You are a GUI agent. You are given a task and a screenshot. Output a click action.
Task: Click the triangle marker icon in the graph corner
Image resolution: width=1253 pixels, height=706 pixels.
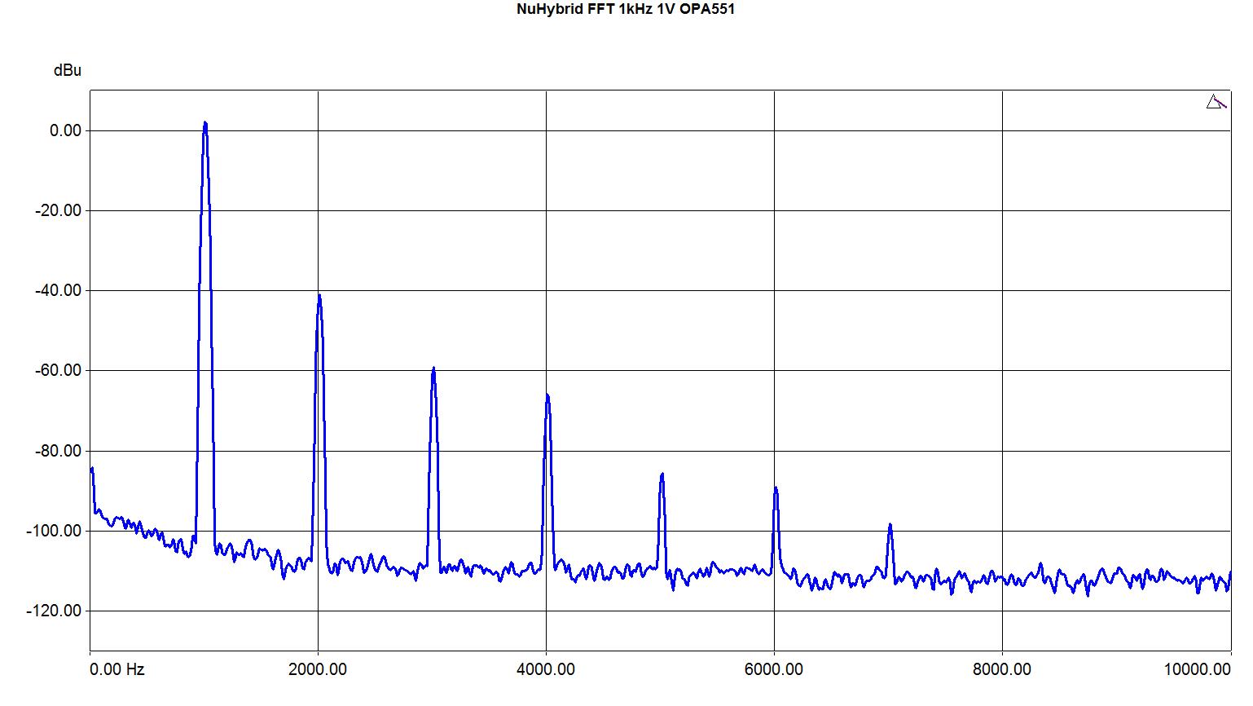pos(1216,102)
